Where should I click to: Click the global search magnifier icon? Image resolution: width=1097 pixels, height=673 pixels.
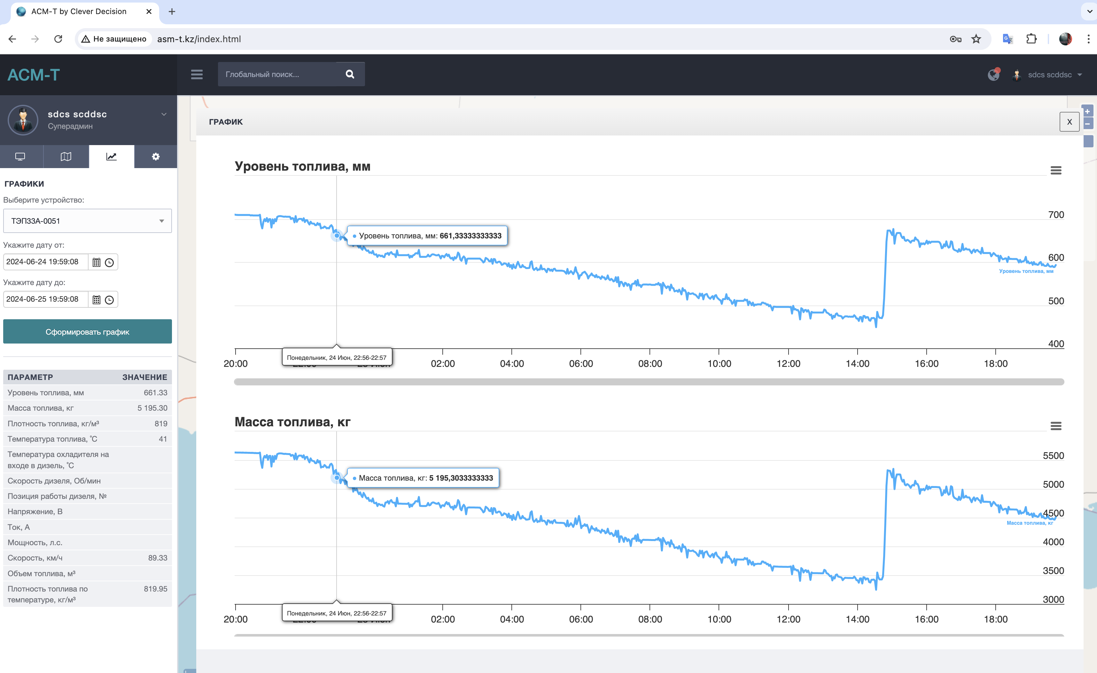coord(350,74)
